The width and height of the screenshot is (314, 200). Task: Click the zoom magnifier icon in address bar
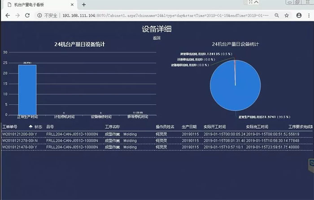pyautogui.click(x=275, y=15)
